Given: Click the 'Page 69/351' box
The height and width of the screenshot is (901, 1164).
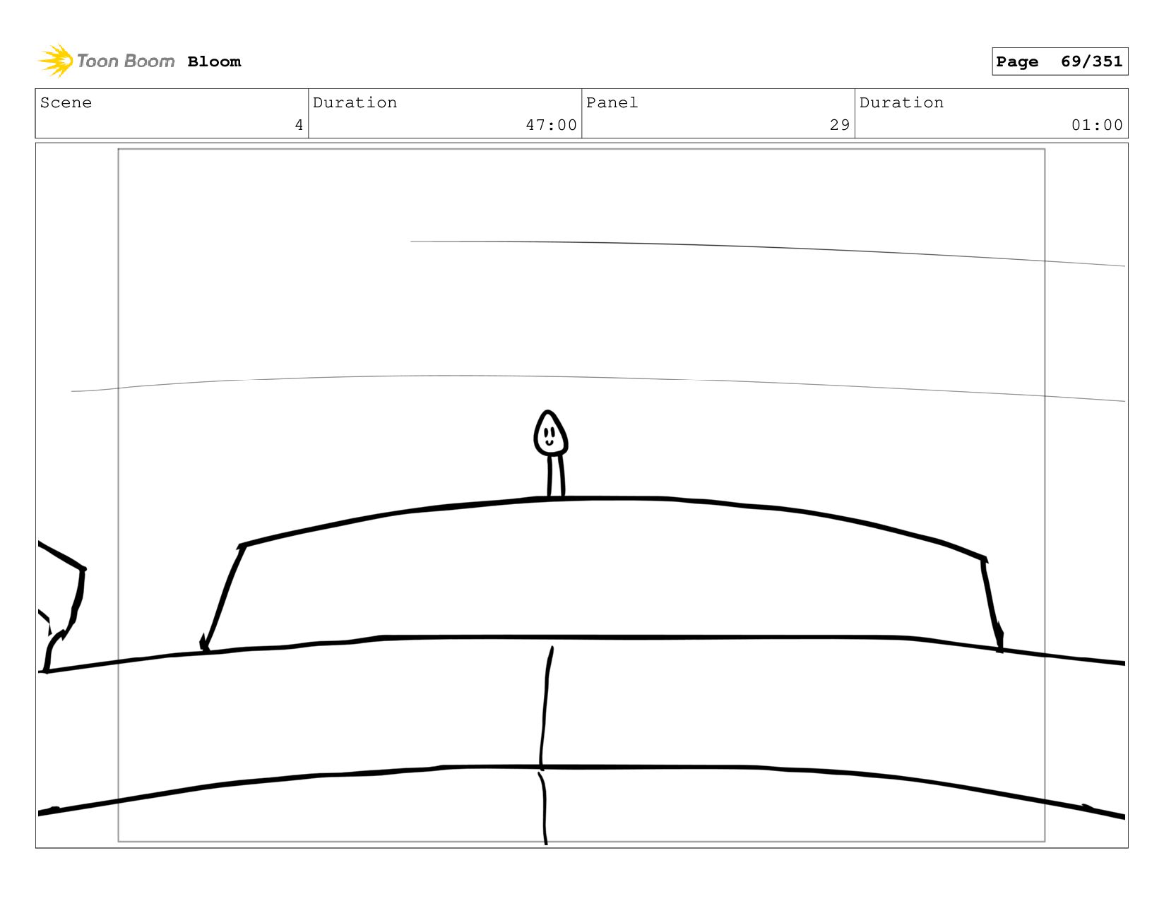Looking at the screenshot, I should tap(1059, 61).
